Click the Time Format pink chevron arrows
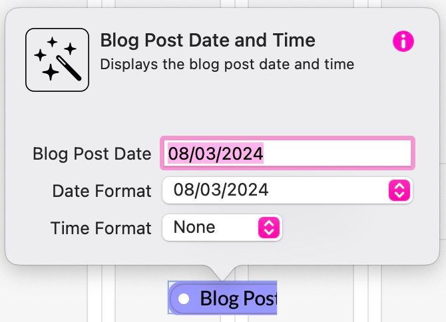The image size is (446, 322). tap(268, 228)
